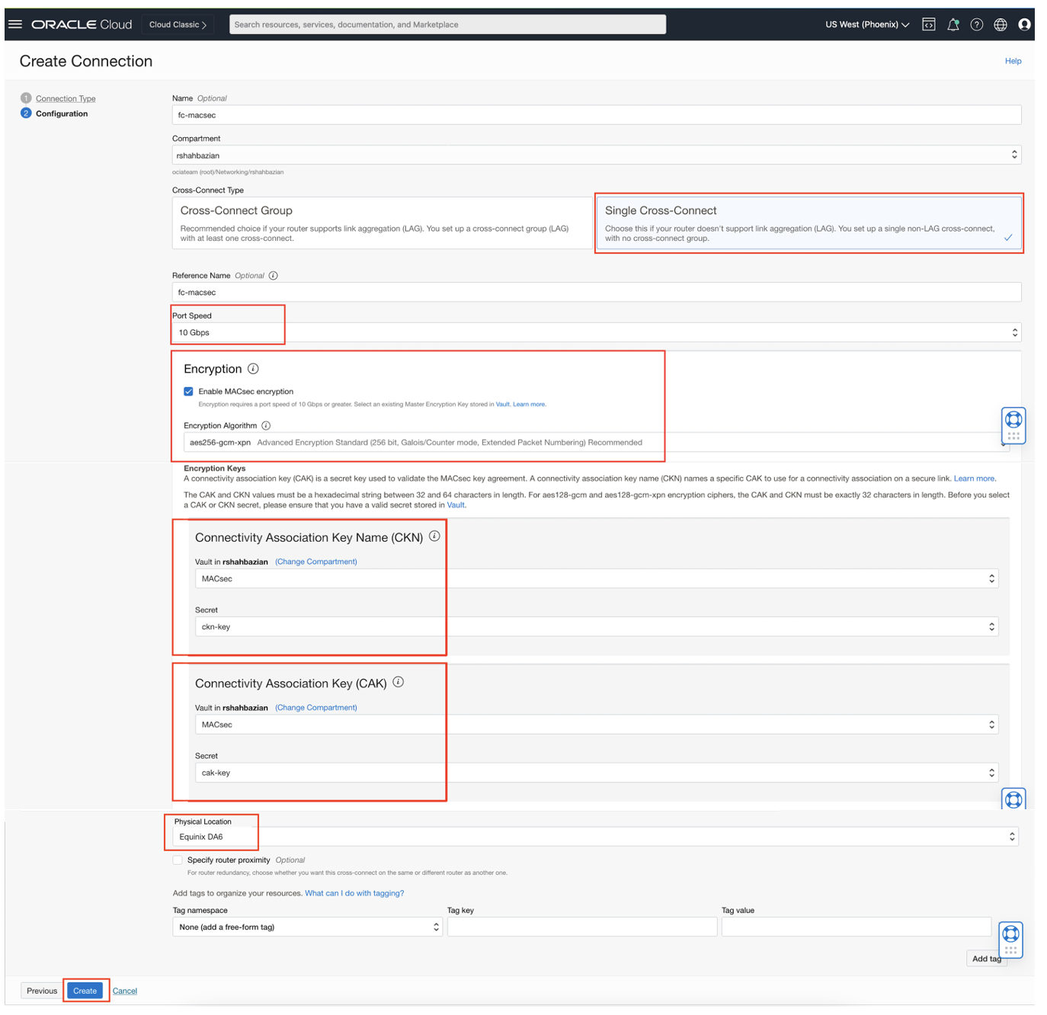Open the US West (Phoenix) region menu
The height and width of the screenshot is (1015, 1047).
(867, 24)
